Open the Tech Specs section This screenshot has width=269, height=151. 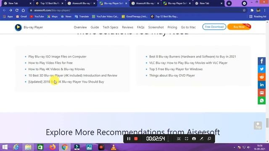point(110,27)
